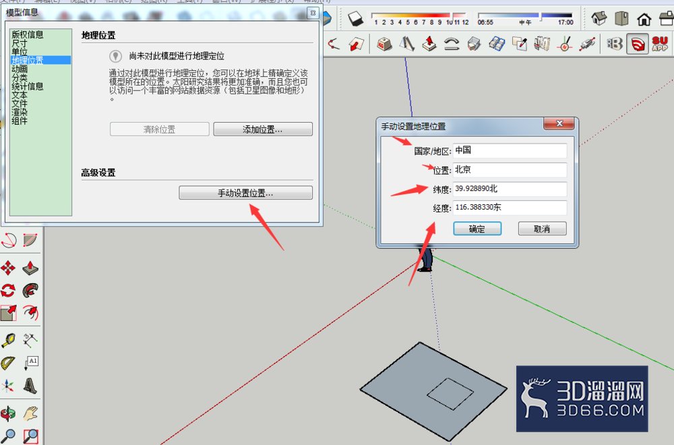The height and width of the screenshot is (445, 674).
Task: Select the Offset tool
Action: [x=30, y=313]
